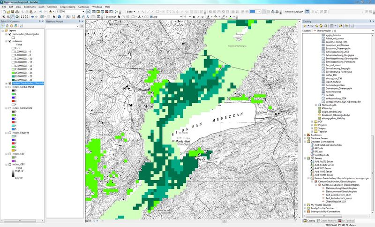Open the Bookmarks menu
Image resolution: width=375 pixels, height=227 pixels.
point(30,7)
